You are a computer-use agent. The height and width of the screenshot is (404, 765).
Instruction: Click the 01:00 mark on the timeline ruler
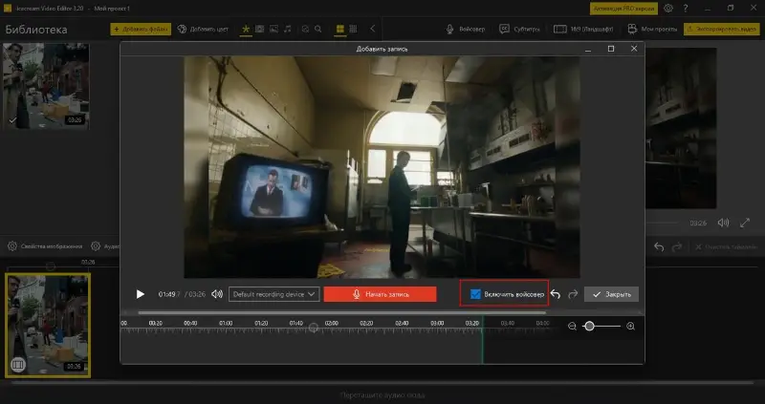point(226,323)
